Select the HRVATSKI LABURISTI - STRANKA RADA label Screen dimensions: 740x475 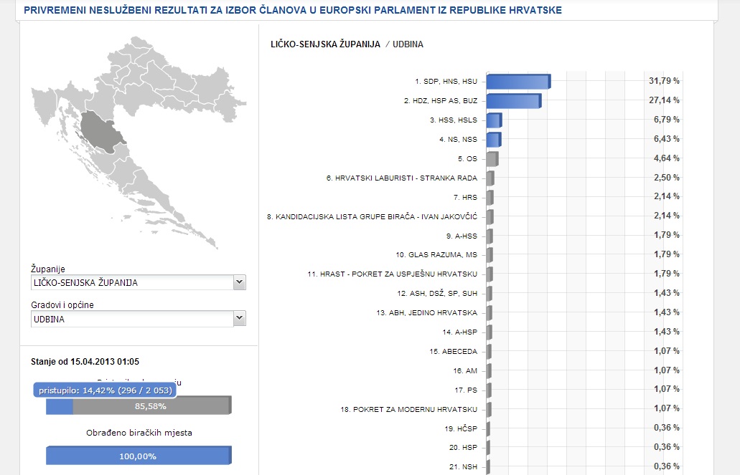pyautogui.click(x=402, y=178)
